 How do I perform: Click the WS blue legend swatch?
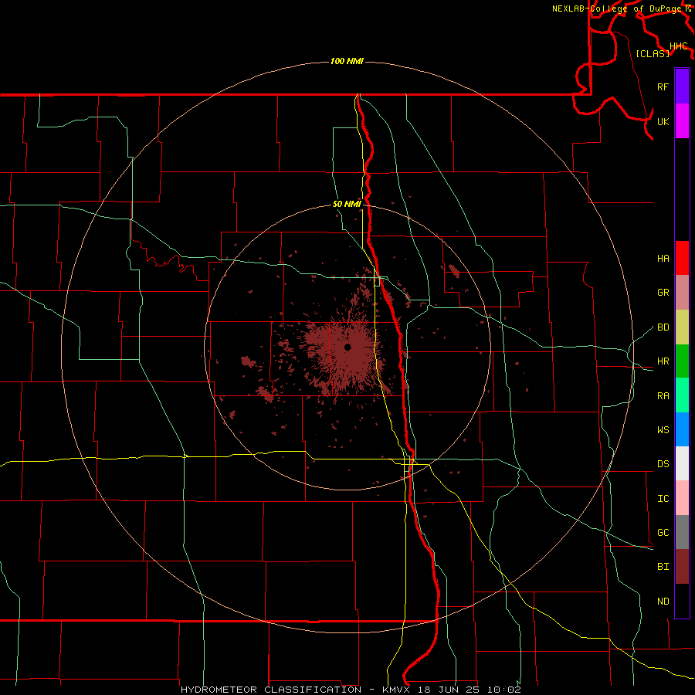pos(682,429)
